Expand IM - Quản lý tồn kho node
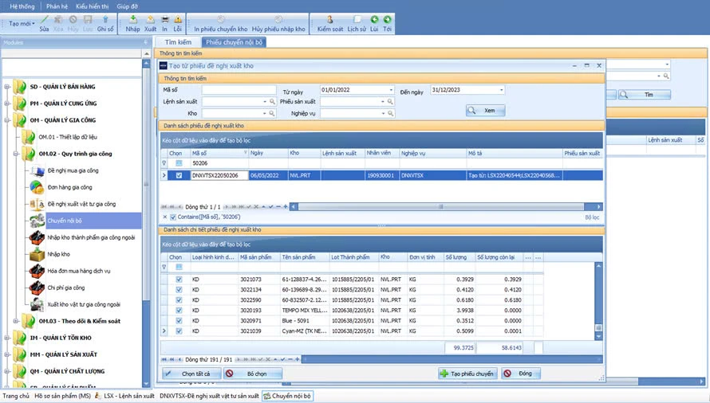This screenshot has width=710, height=403. click(x=7, y=338)
